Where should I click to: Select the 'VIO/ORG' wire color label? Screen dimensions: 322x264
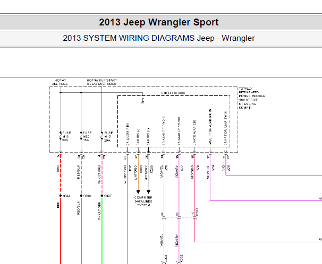point(192,172)
